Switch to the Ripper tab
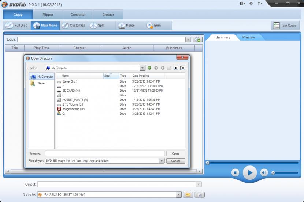This screenshot has width=304, height=202. pos(48,15)
